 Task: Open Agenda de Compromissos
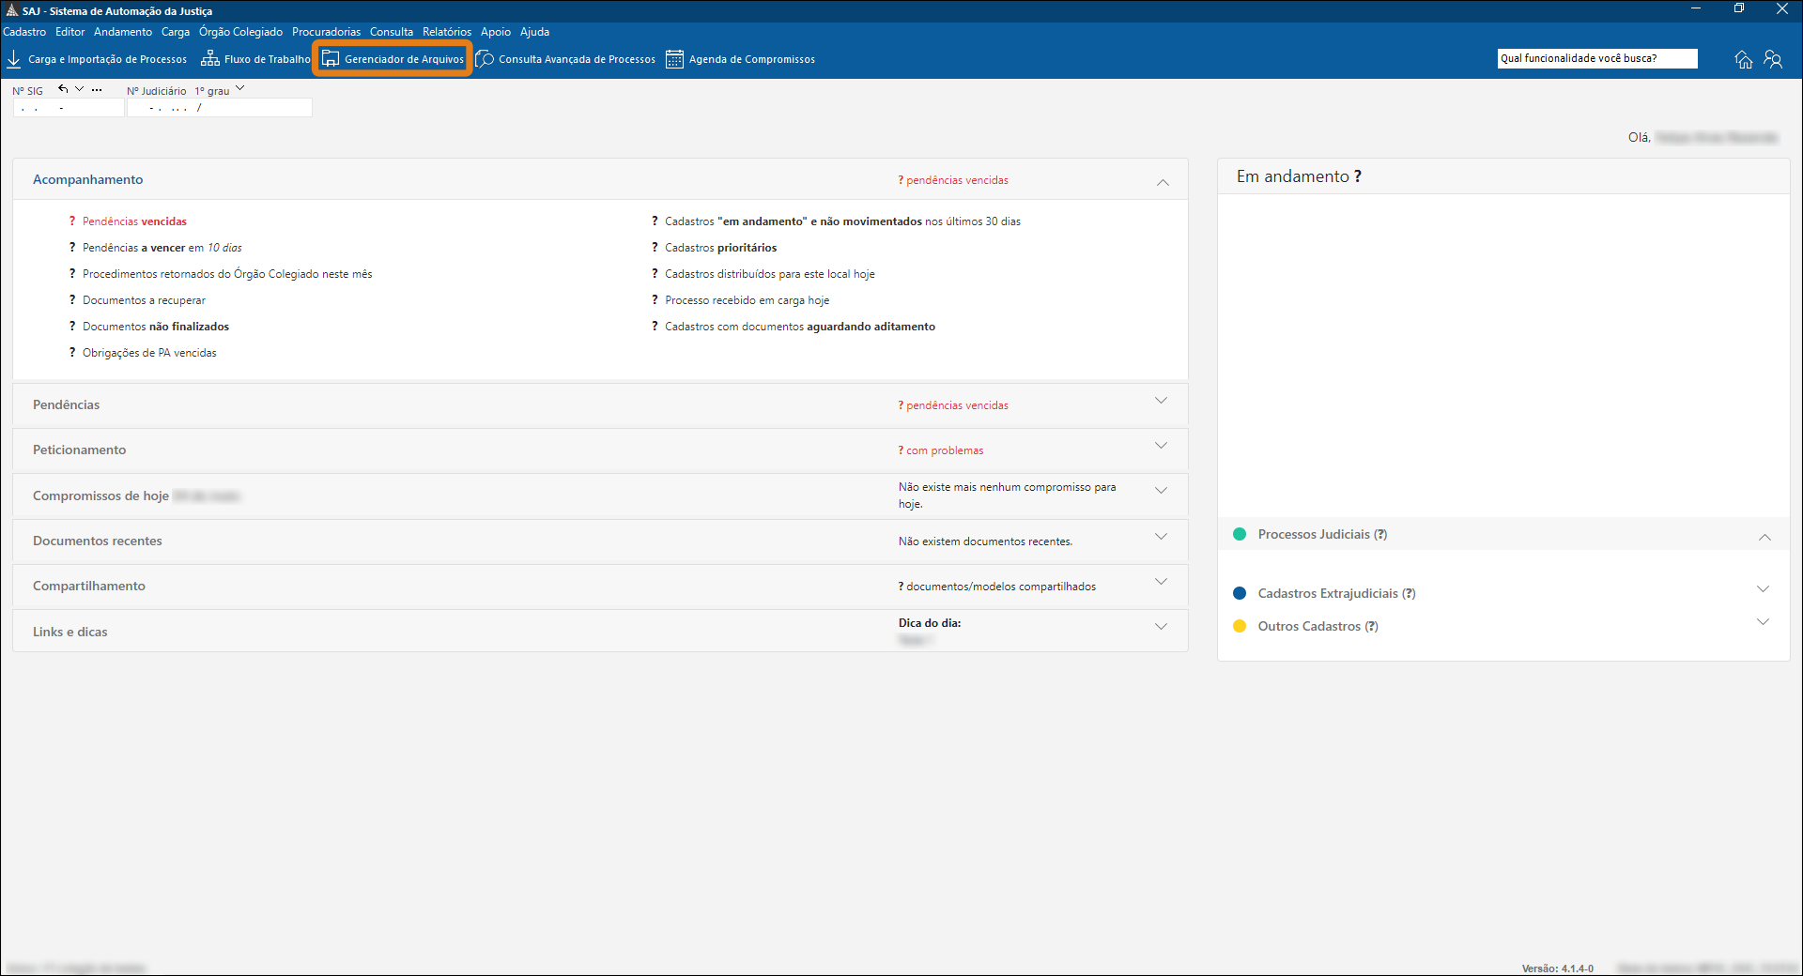point(740,59)
